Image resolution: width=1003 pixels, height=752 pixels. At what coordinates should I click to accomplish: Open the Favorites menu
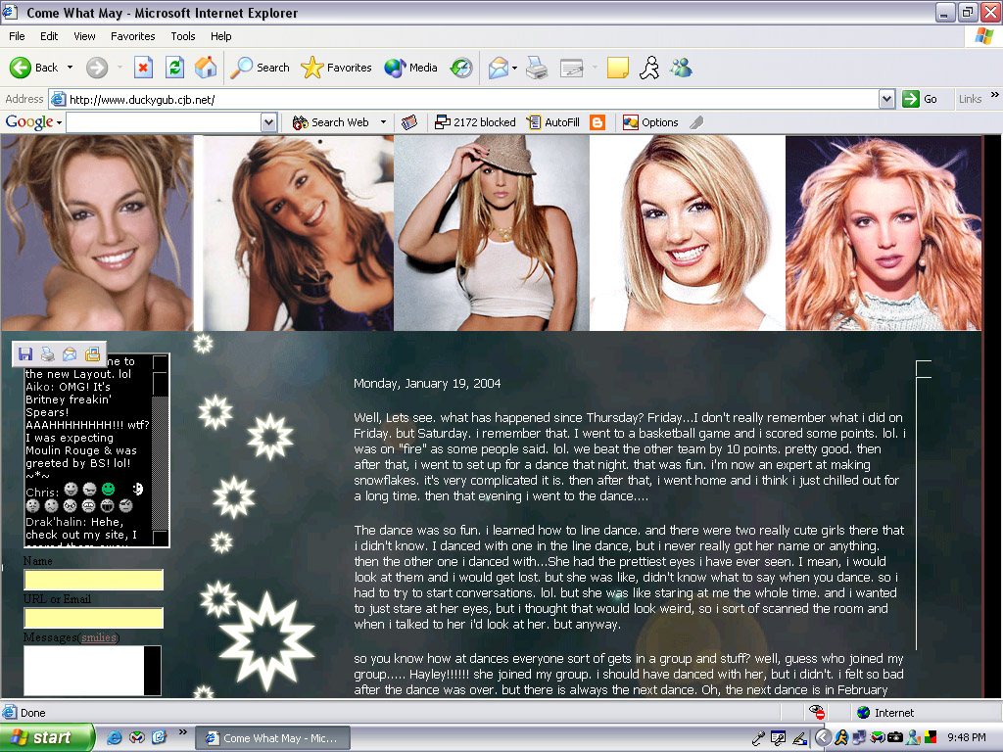pyautogui.click(x=132, y=36)
